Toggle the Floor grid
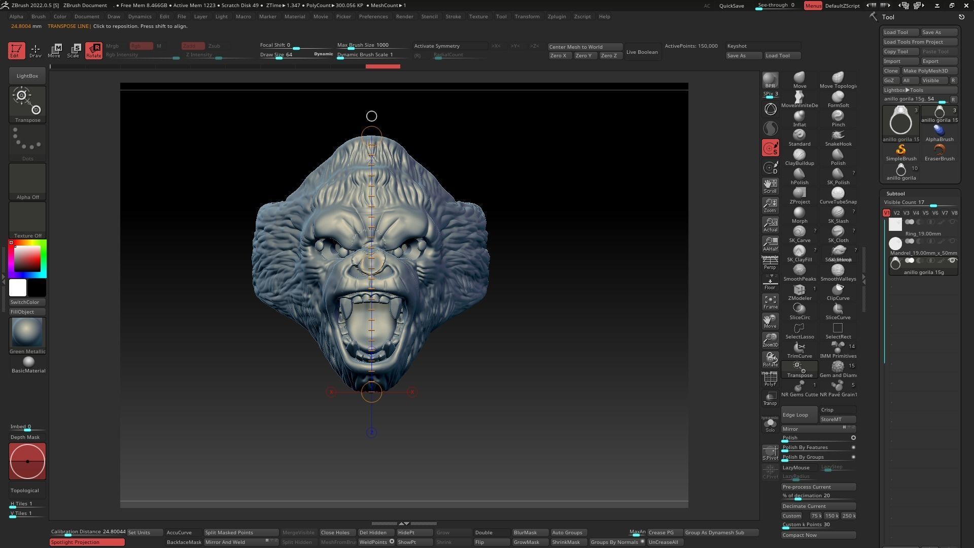The height and width of the screenshot is (548, 974). tap(770, 283)
